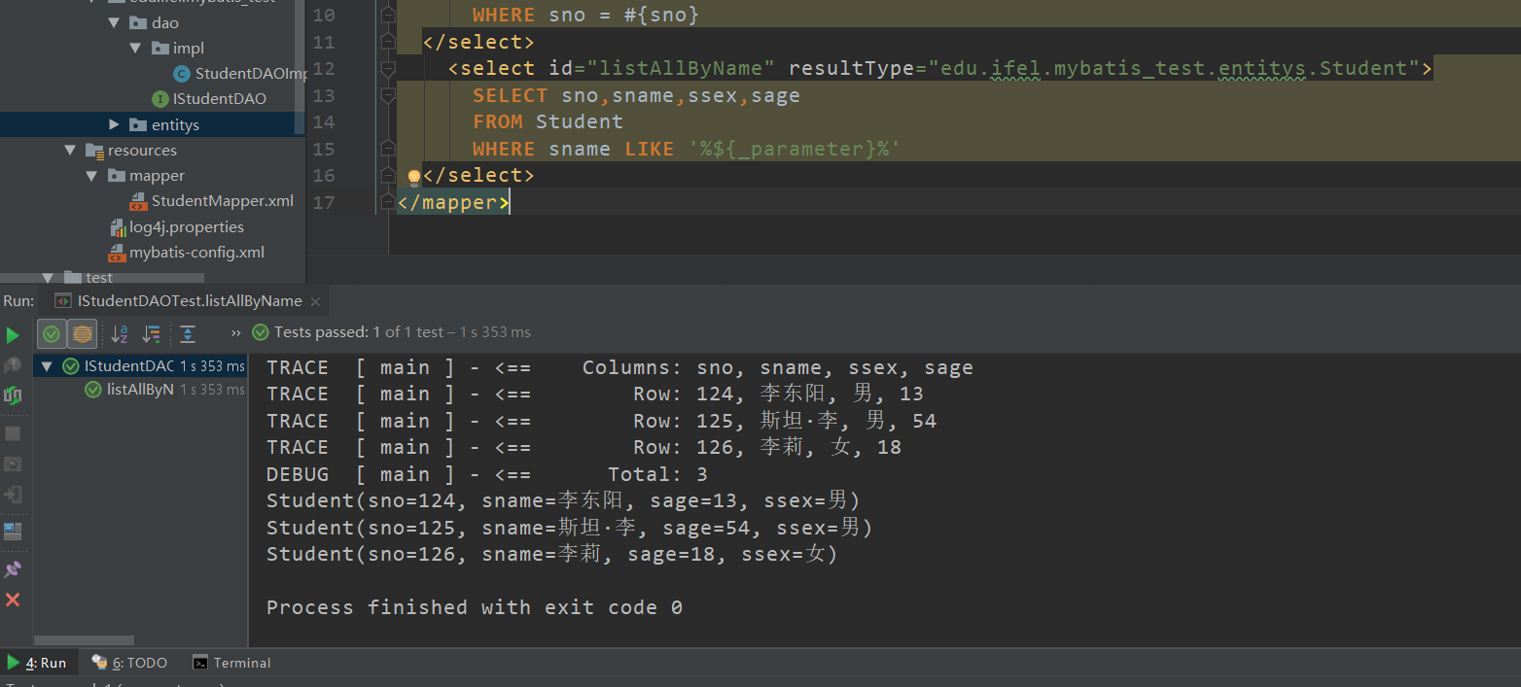Show more run toolbar actions chevron

tap(235, 333)
